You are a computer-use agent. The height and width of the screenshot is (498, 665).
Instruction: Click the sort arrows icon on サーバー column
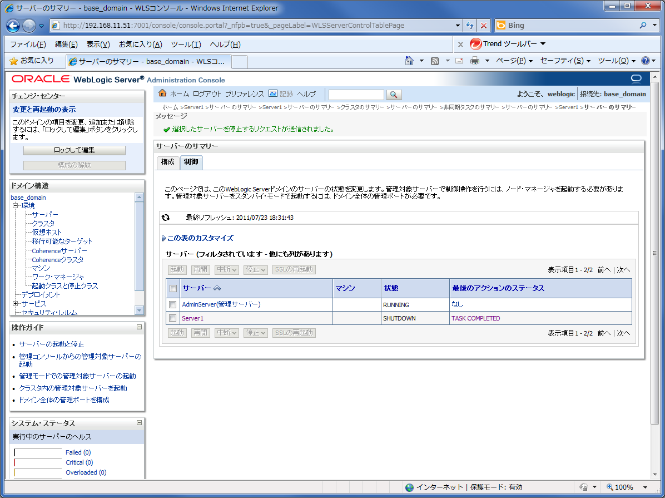pos(217,288)
